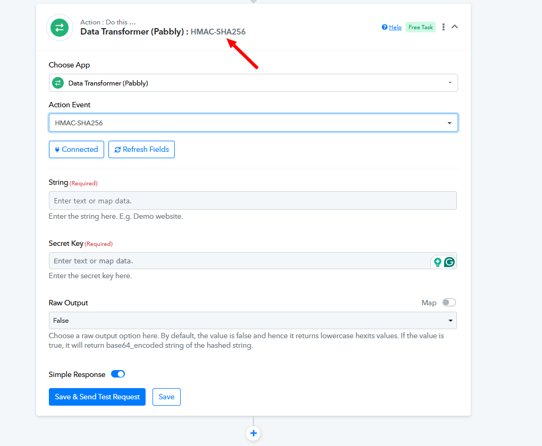The image size is (542, 446).
Task: Click the Save button
Action: [166, 397]
